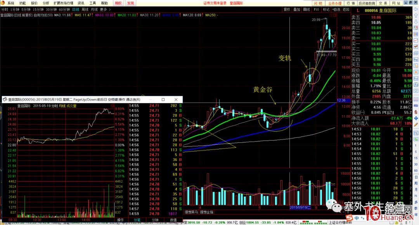Click the 返回 button
Viewport: 419px width, 225px height.
pos(346,9)
